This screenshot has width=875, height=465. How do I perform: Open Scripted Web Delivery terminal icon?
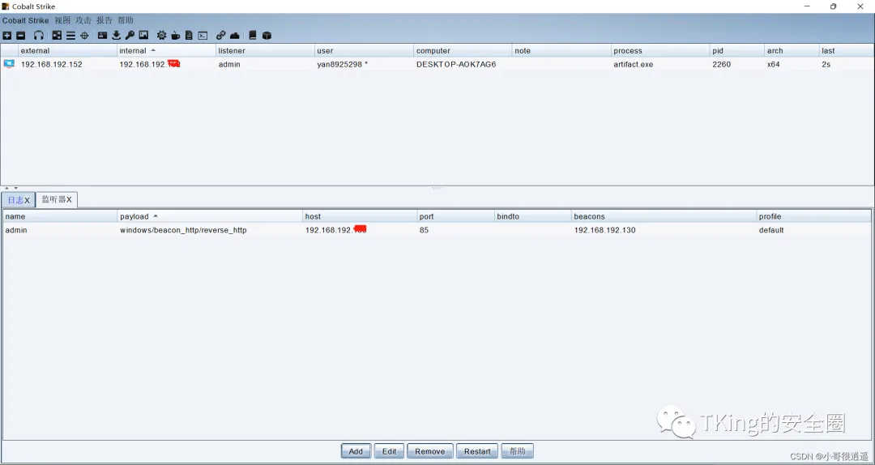pyautogui.click(x=203, y=35)
